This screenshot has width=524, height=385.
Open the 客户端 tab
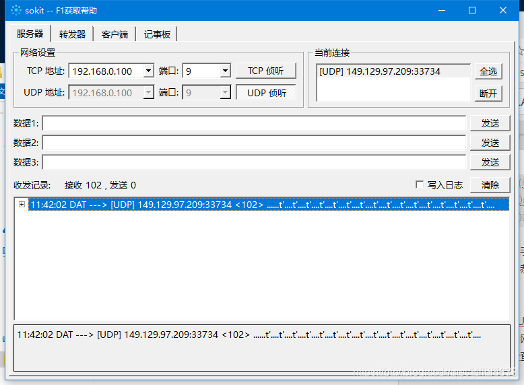pos(114,34)
